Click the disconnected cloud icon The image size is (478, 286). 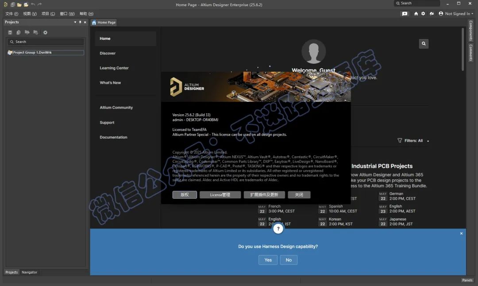click(432, 14)
